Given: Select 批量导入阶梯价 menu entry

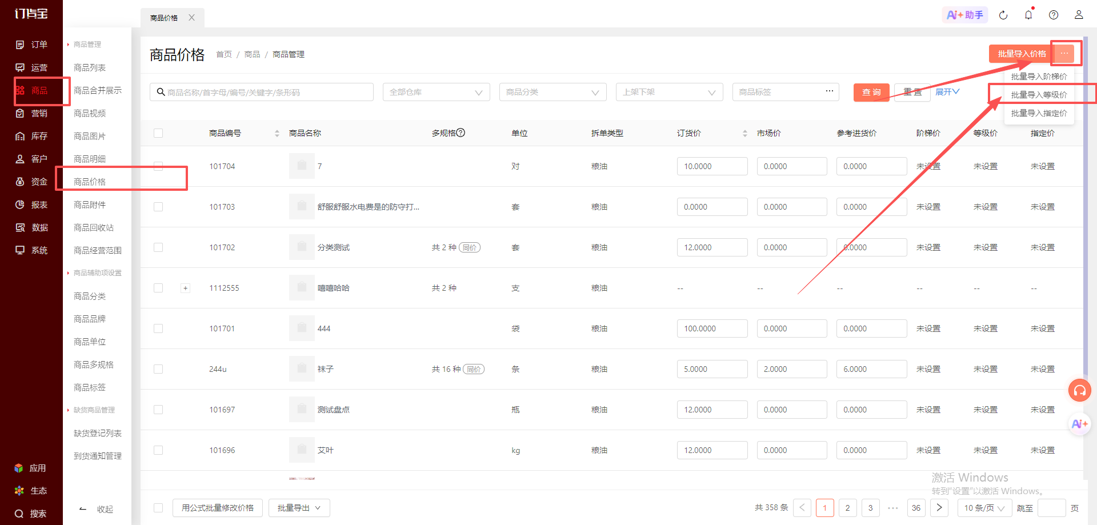Looking at the screenshot, I should [1039, 77].
